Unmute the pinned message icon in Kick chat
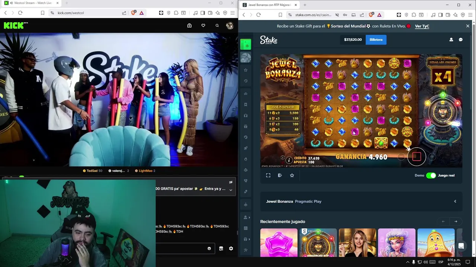 pos(231,182)
